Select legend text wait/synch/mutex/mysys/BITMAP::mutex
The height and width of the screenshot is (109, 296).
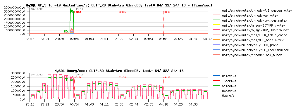[254, 25]
